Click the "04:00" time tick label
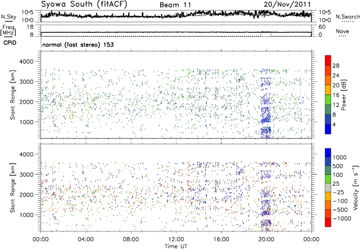 click(85, 239)
